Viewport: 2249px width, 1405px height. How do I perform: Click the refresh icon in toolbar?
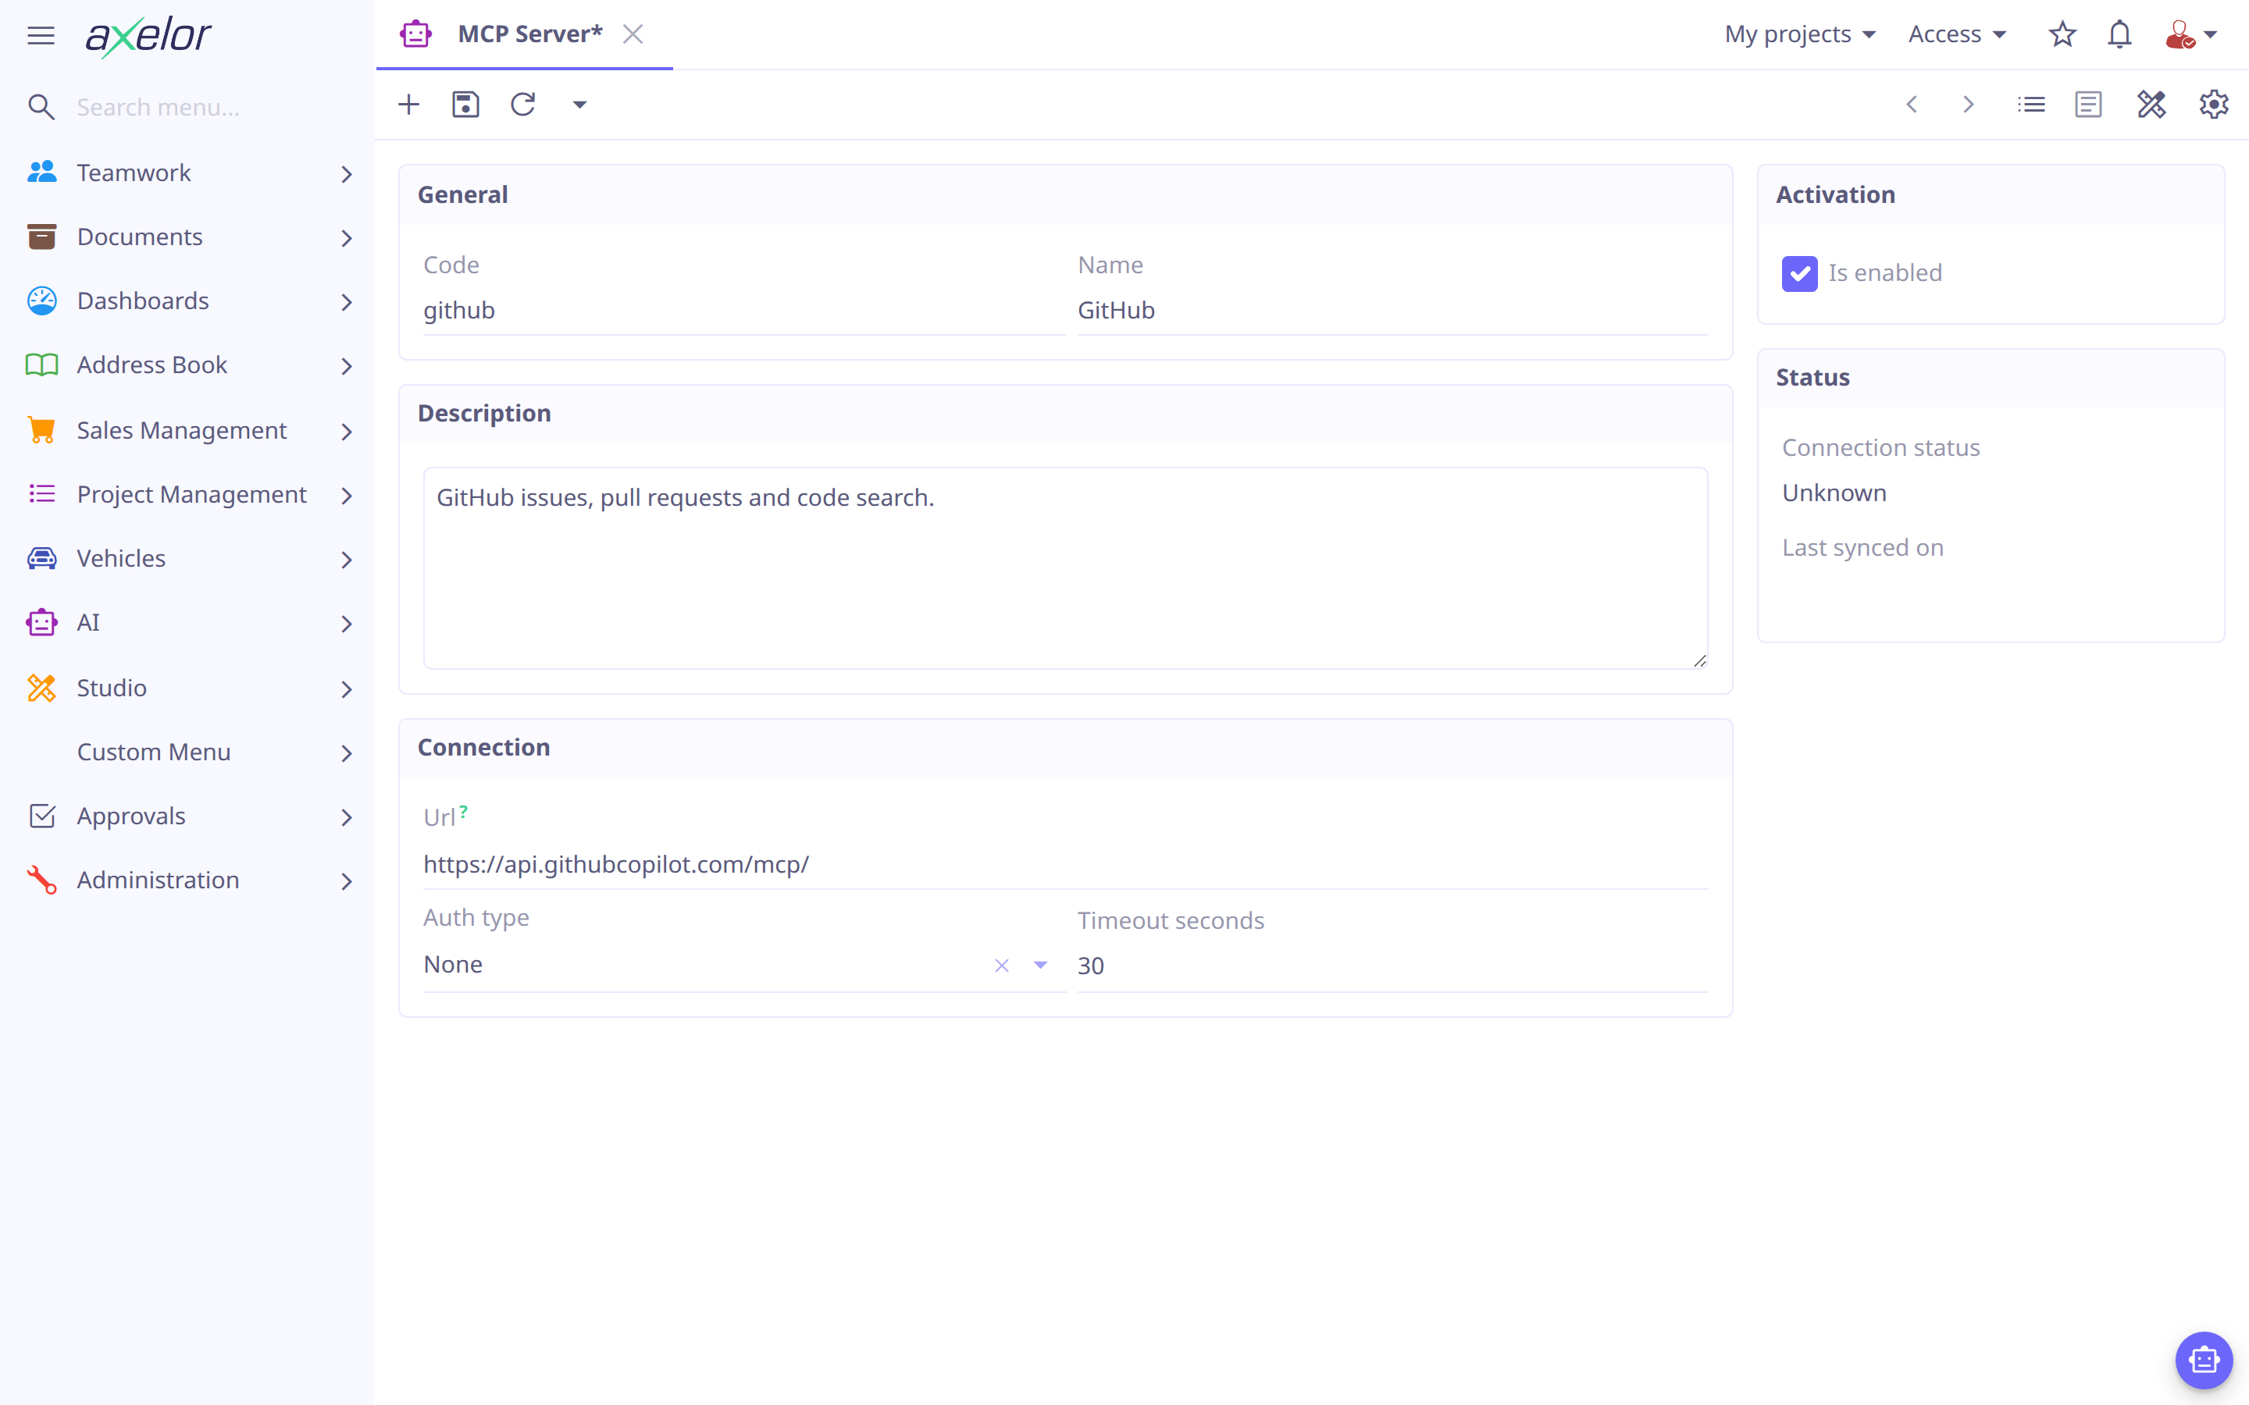click(x=523, y=104)
